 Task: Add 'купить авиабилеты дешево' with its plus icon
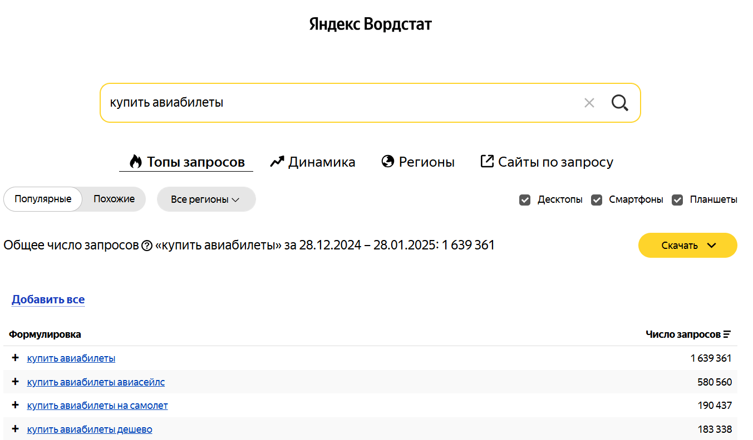(x=15, y=429)
